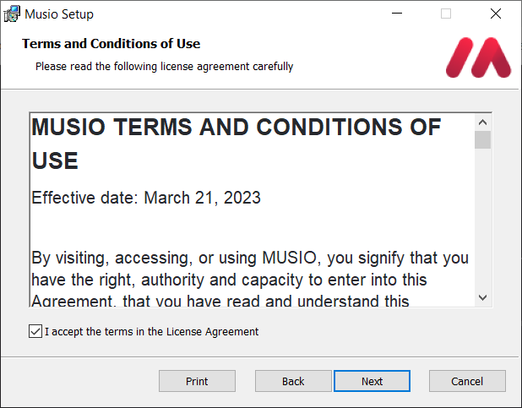This screenshot has height=408, width=522.
Task: Minimize the Musio Setup window
Action: (397, 14)
